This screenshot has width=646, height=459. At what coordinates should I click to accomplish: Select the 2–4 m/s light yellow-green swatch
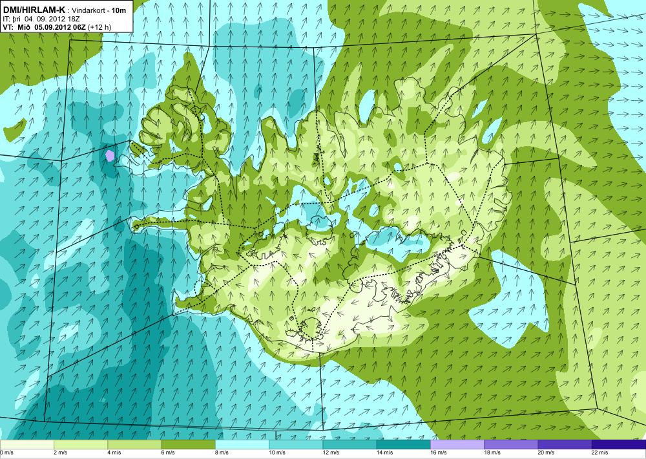tap(81, 445)
